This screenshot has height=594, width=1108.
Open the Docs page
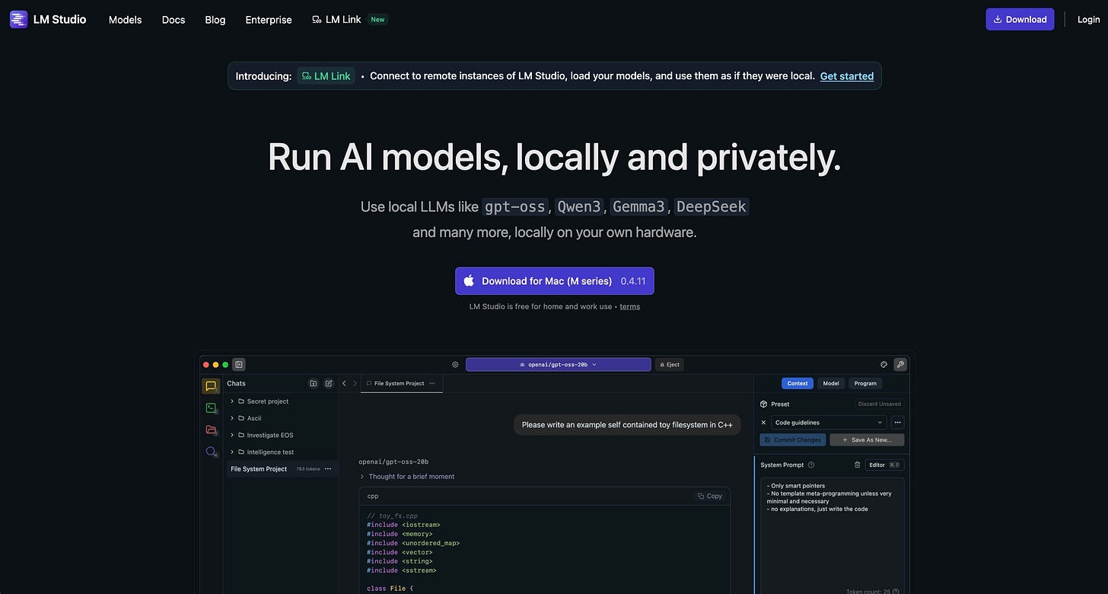pyautogui.click(x=174, y=20)
